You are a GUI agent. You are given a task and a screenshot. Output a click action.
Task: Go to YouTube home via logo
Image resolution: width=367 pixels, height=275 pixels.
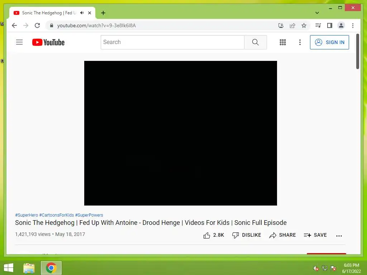click(x=48, y=42)
